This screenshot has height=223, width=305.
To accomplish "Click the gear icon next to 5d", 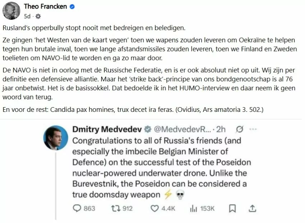I will point(38,16).
